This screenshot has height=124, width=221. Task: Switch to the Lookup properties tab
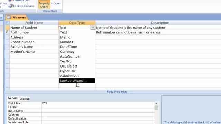pyautogui.click(x=25, y=99)
